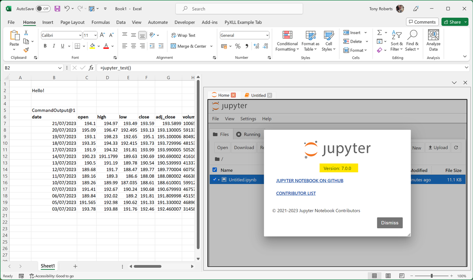Click cell containing Hello!

coord(54,90)
